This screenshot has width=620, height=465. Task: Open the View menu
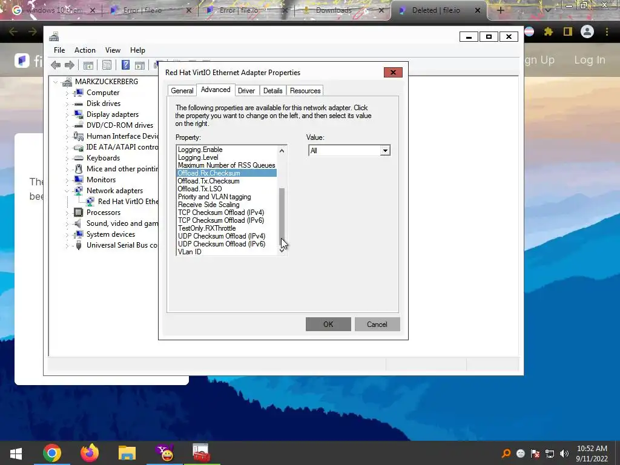(x=113, y=50)
